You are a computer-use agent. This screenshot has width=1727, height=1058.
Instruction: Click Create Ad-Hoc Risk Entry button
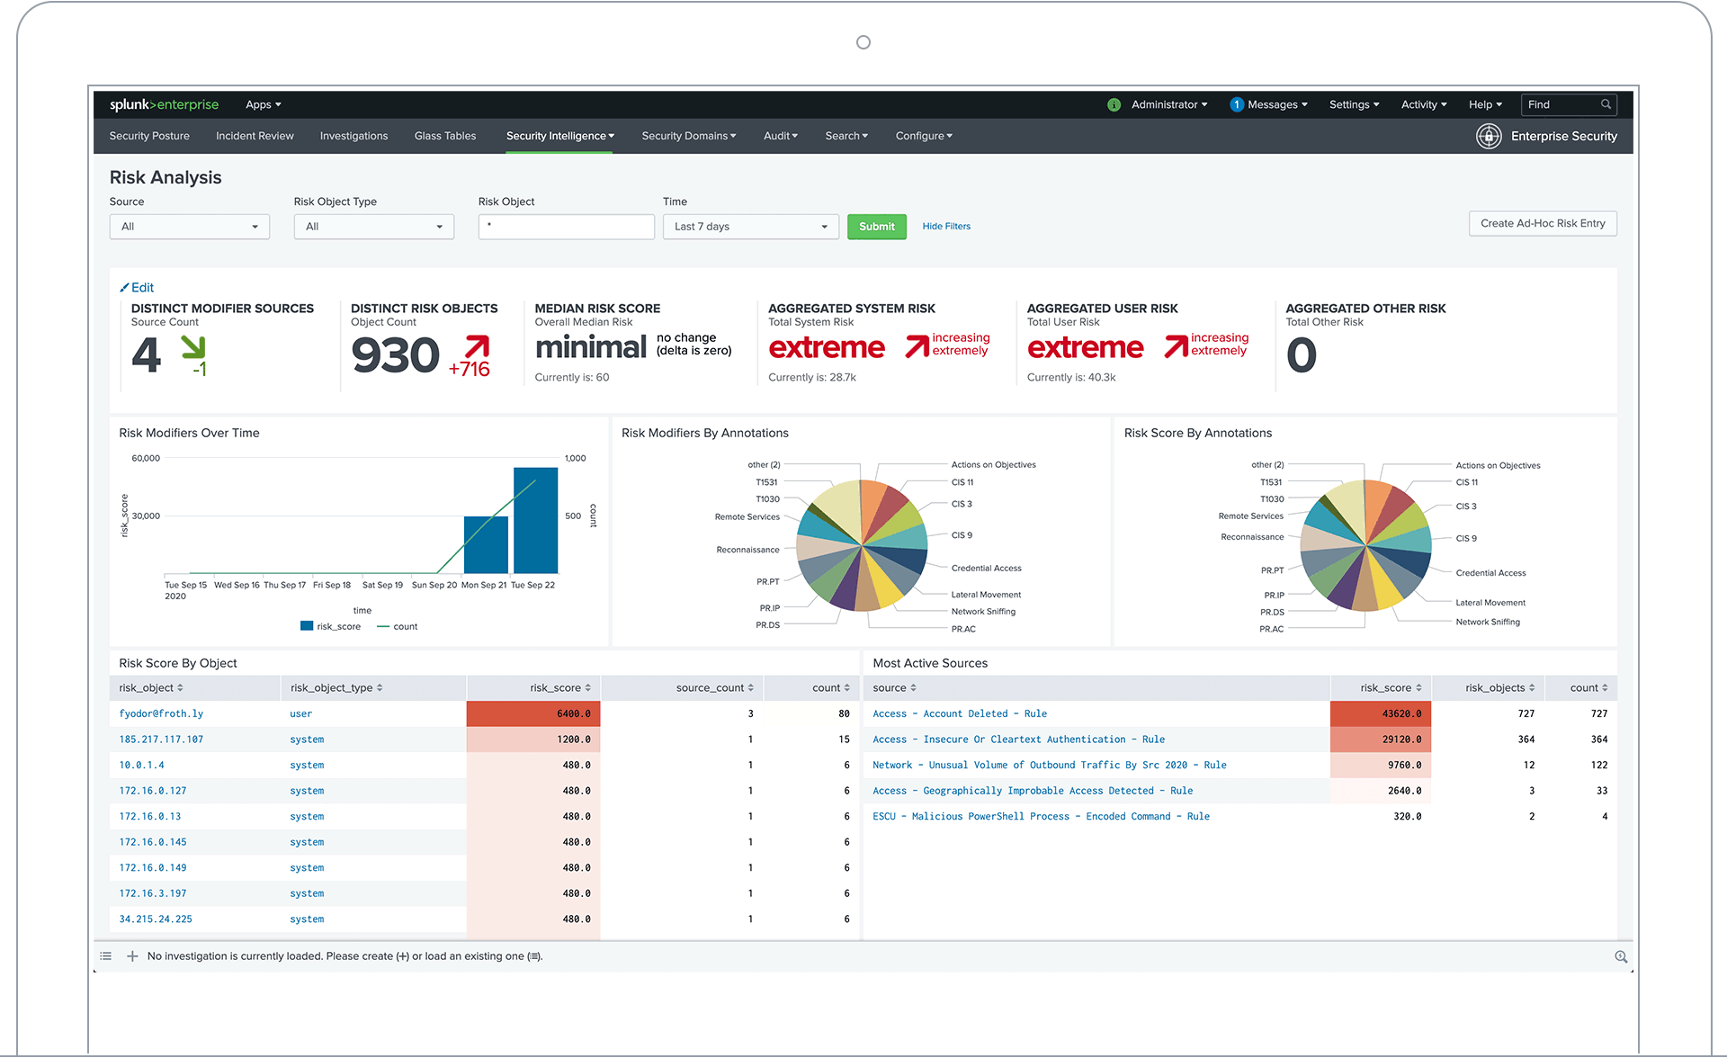(1543, 223)
